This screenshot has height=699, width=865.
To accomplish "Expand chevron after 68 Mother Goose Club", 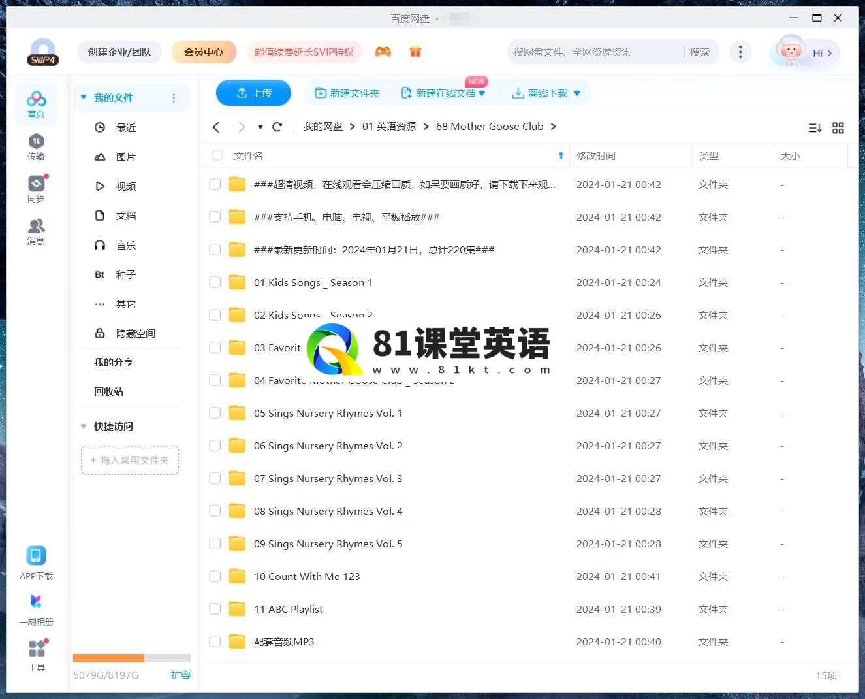I will (553, 127).
